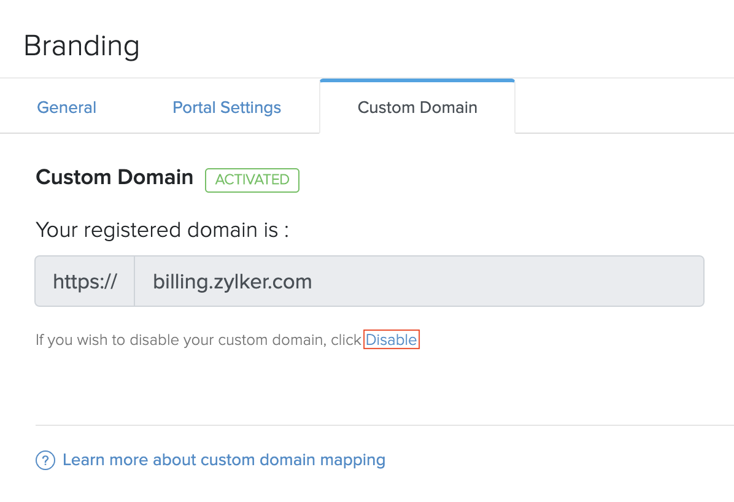Click the Branding page heading
This screenshot has height=502, width=734.
[82, 45]
